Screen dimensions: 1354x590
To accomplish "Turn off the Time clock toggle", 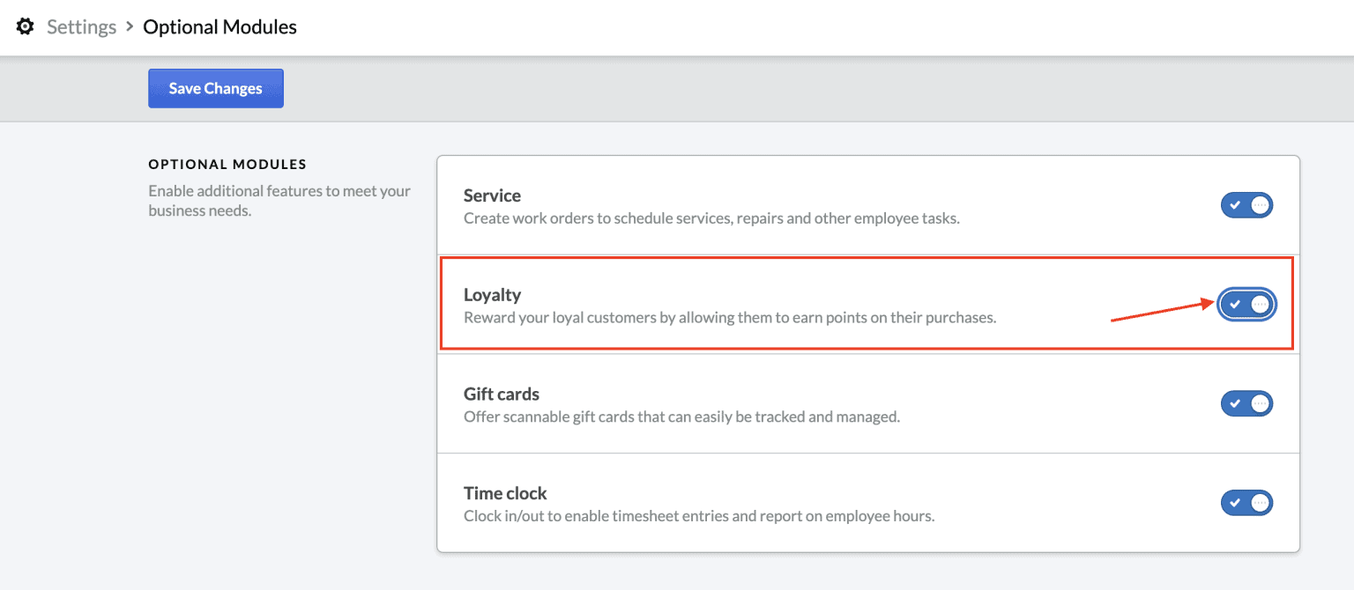I will (x=1246, y=503).
